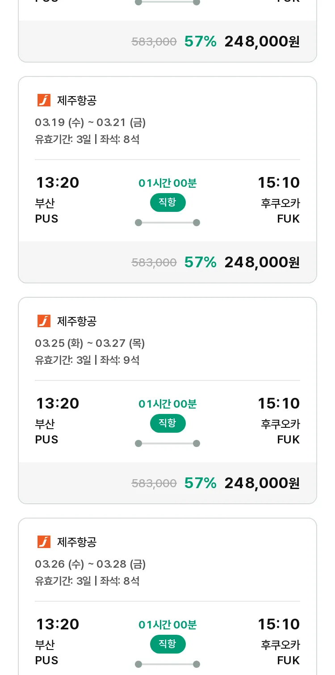
Task: Tap the 직항 badge on the 03.19 flight
Action: 167,202
